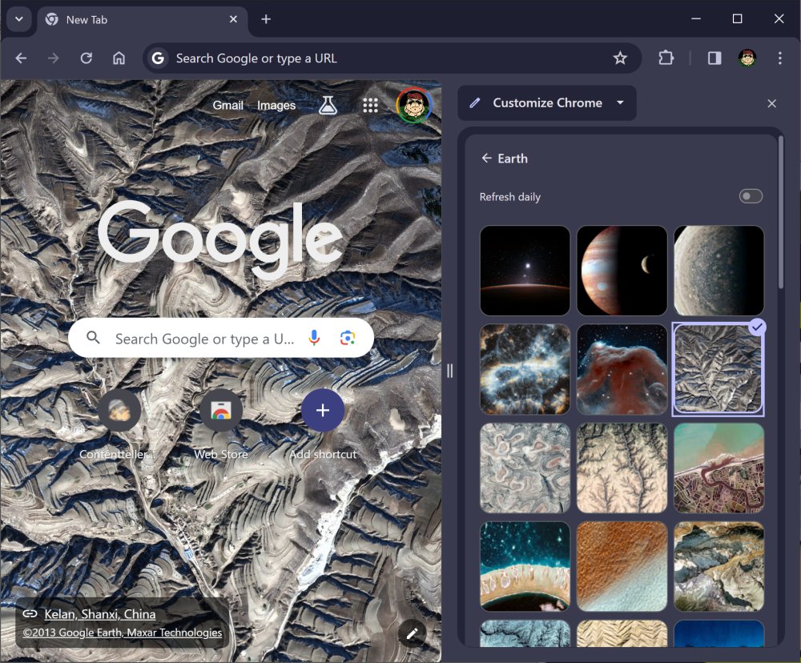Click the pencil customize button on page

(412, 634)
